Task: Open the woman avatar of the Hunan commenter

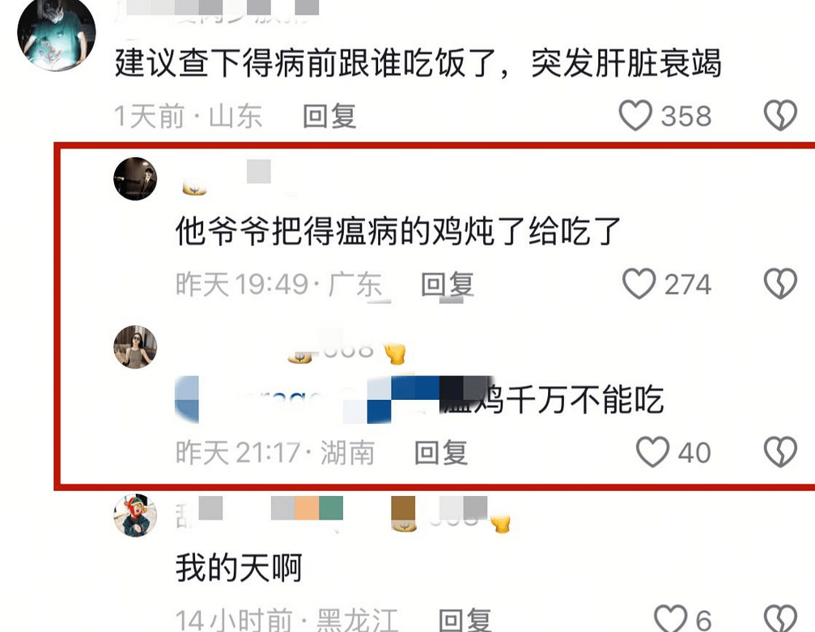Action: (135, 347)
